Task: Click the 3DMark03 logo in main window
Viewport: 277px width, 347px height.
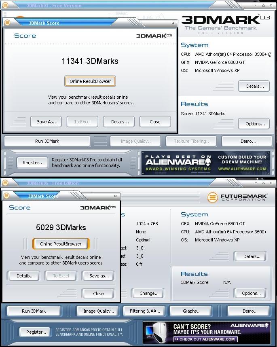Action: 226,24
